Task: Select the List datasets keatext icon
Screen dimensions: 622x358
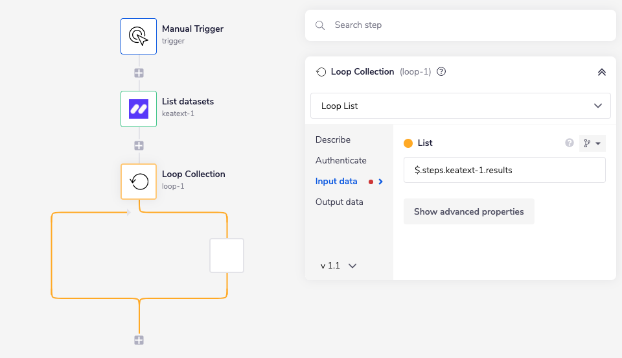Action: click(x=139, y=109)
